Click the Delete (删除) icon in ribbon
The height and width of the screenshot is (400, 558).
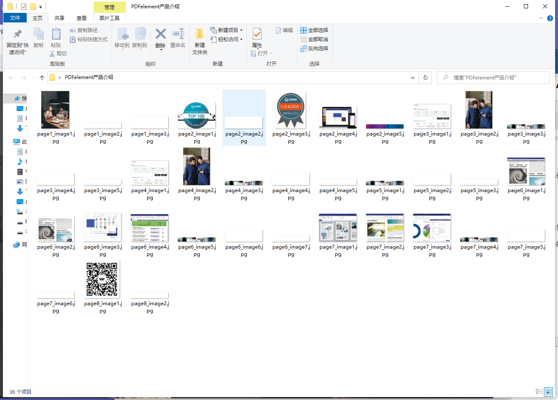pyautogui.click(x=160, y=34)
